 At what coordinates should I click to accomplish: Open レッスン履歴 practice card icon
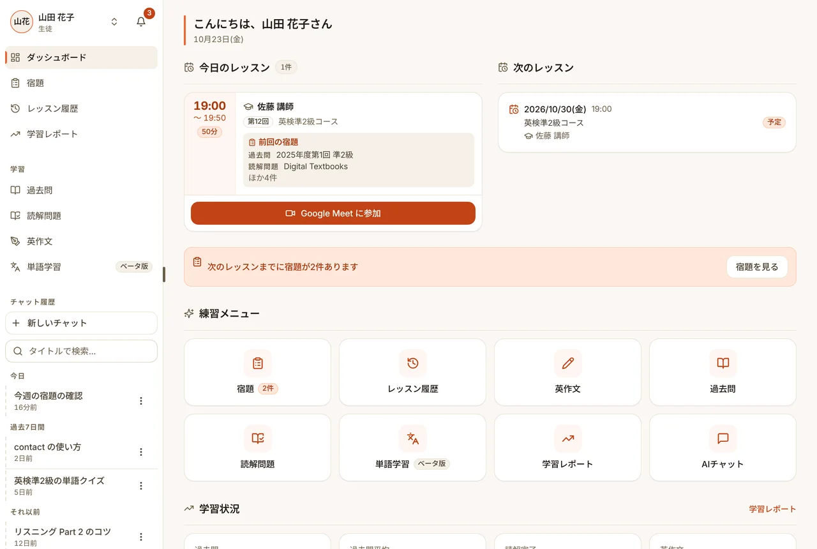click(413, 363)
